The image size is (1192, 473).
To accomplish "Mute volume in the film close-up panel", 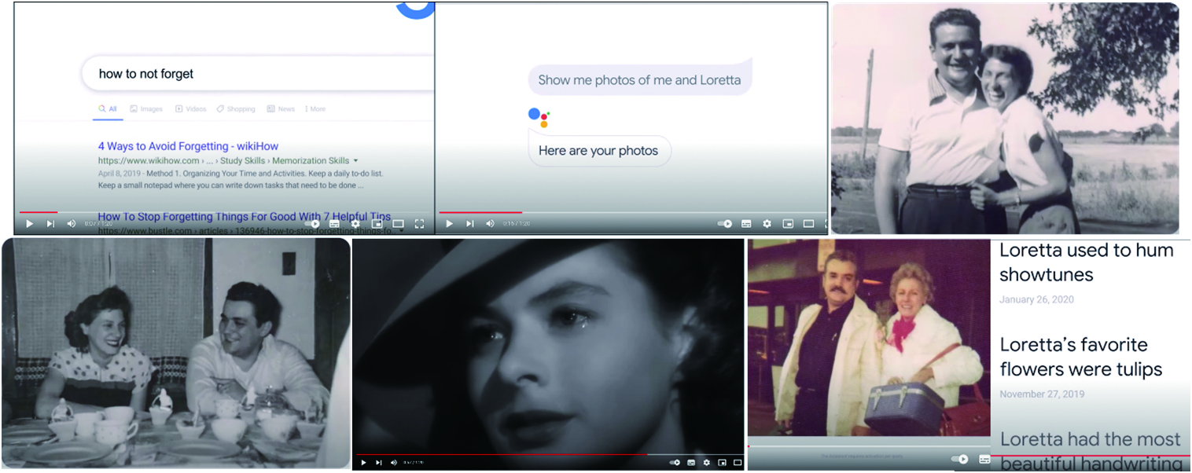I will click(x=393, y=462).
